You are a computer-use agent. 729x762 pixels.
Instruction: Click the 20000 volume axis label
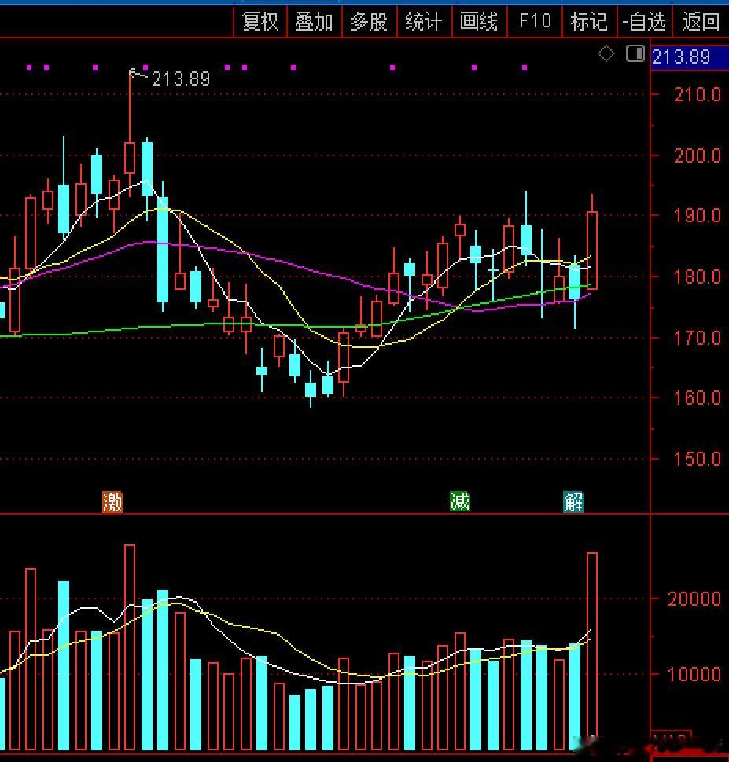tap(694, 599)
